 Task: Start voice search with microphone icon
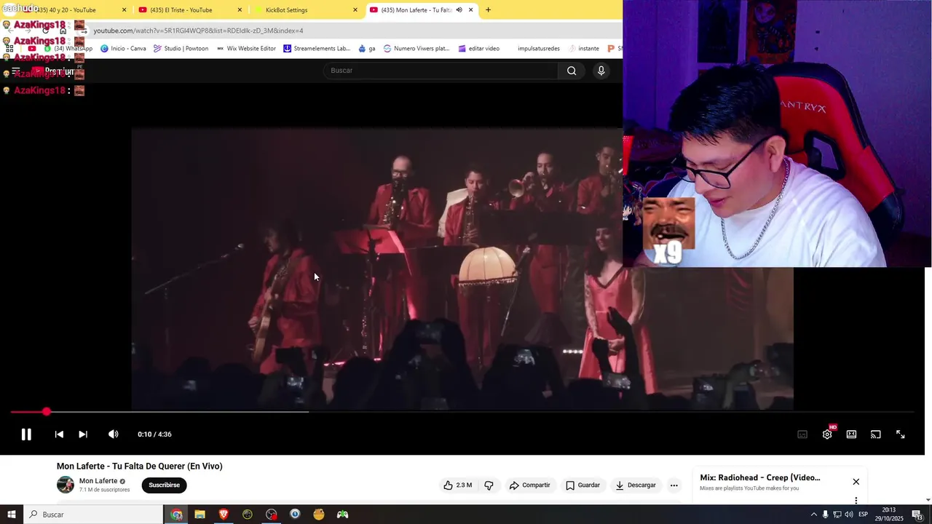(601, 71)
